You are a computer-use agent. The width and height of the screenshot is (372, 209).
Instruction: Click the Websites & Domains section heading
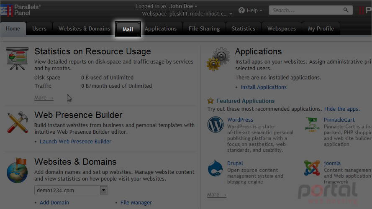click(75, 162)
